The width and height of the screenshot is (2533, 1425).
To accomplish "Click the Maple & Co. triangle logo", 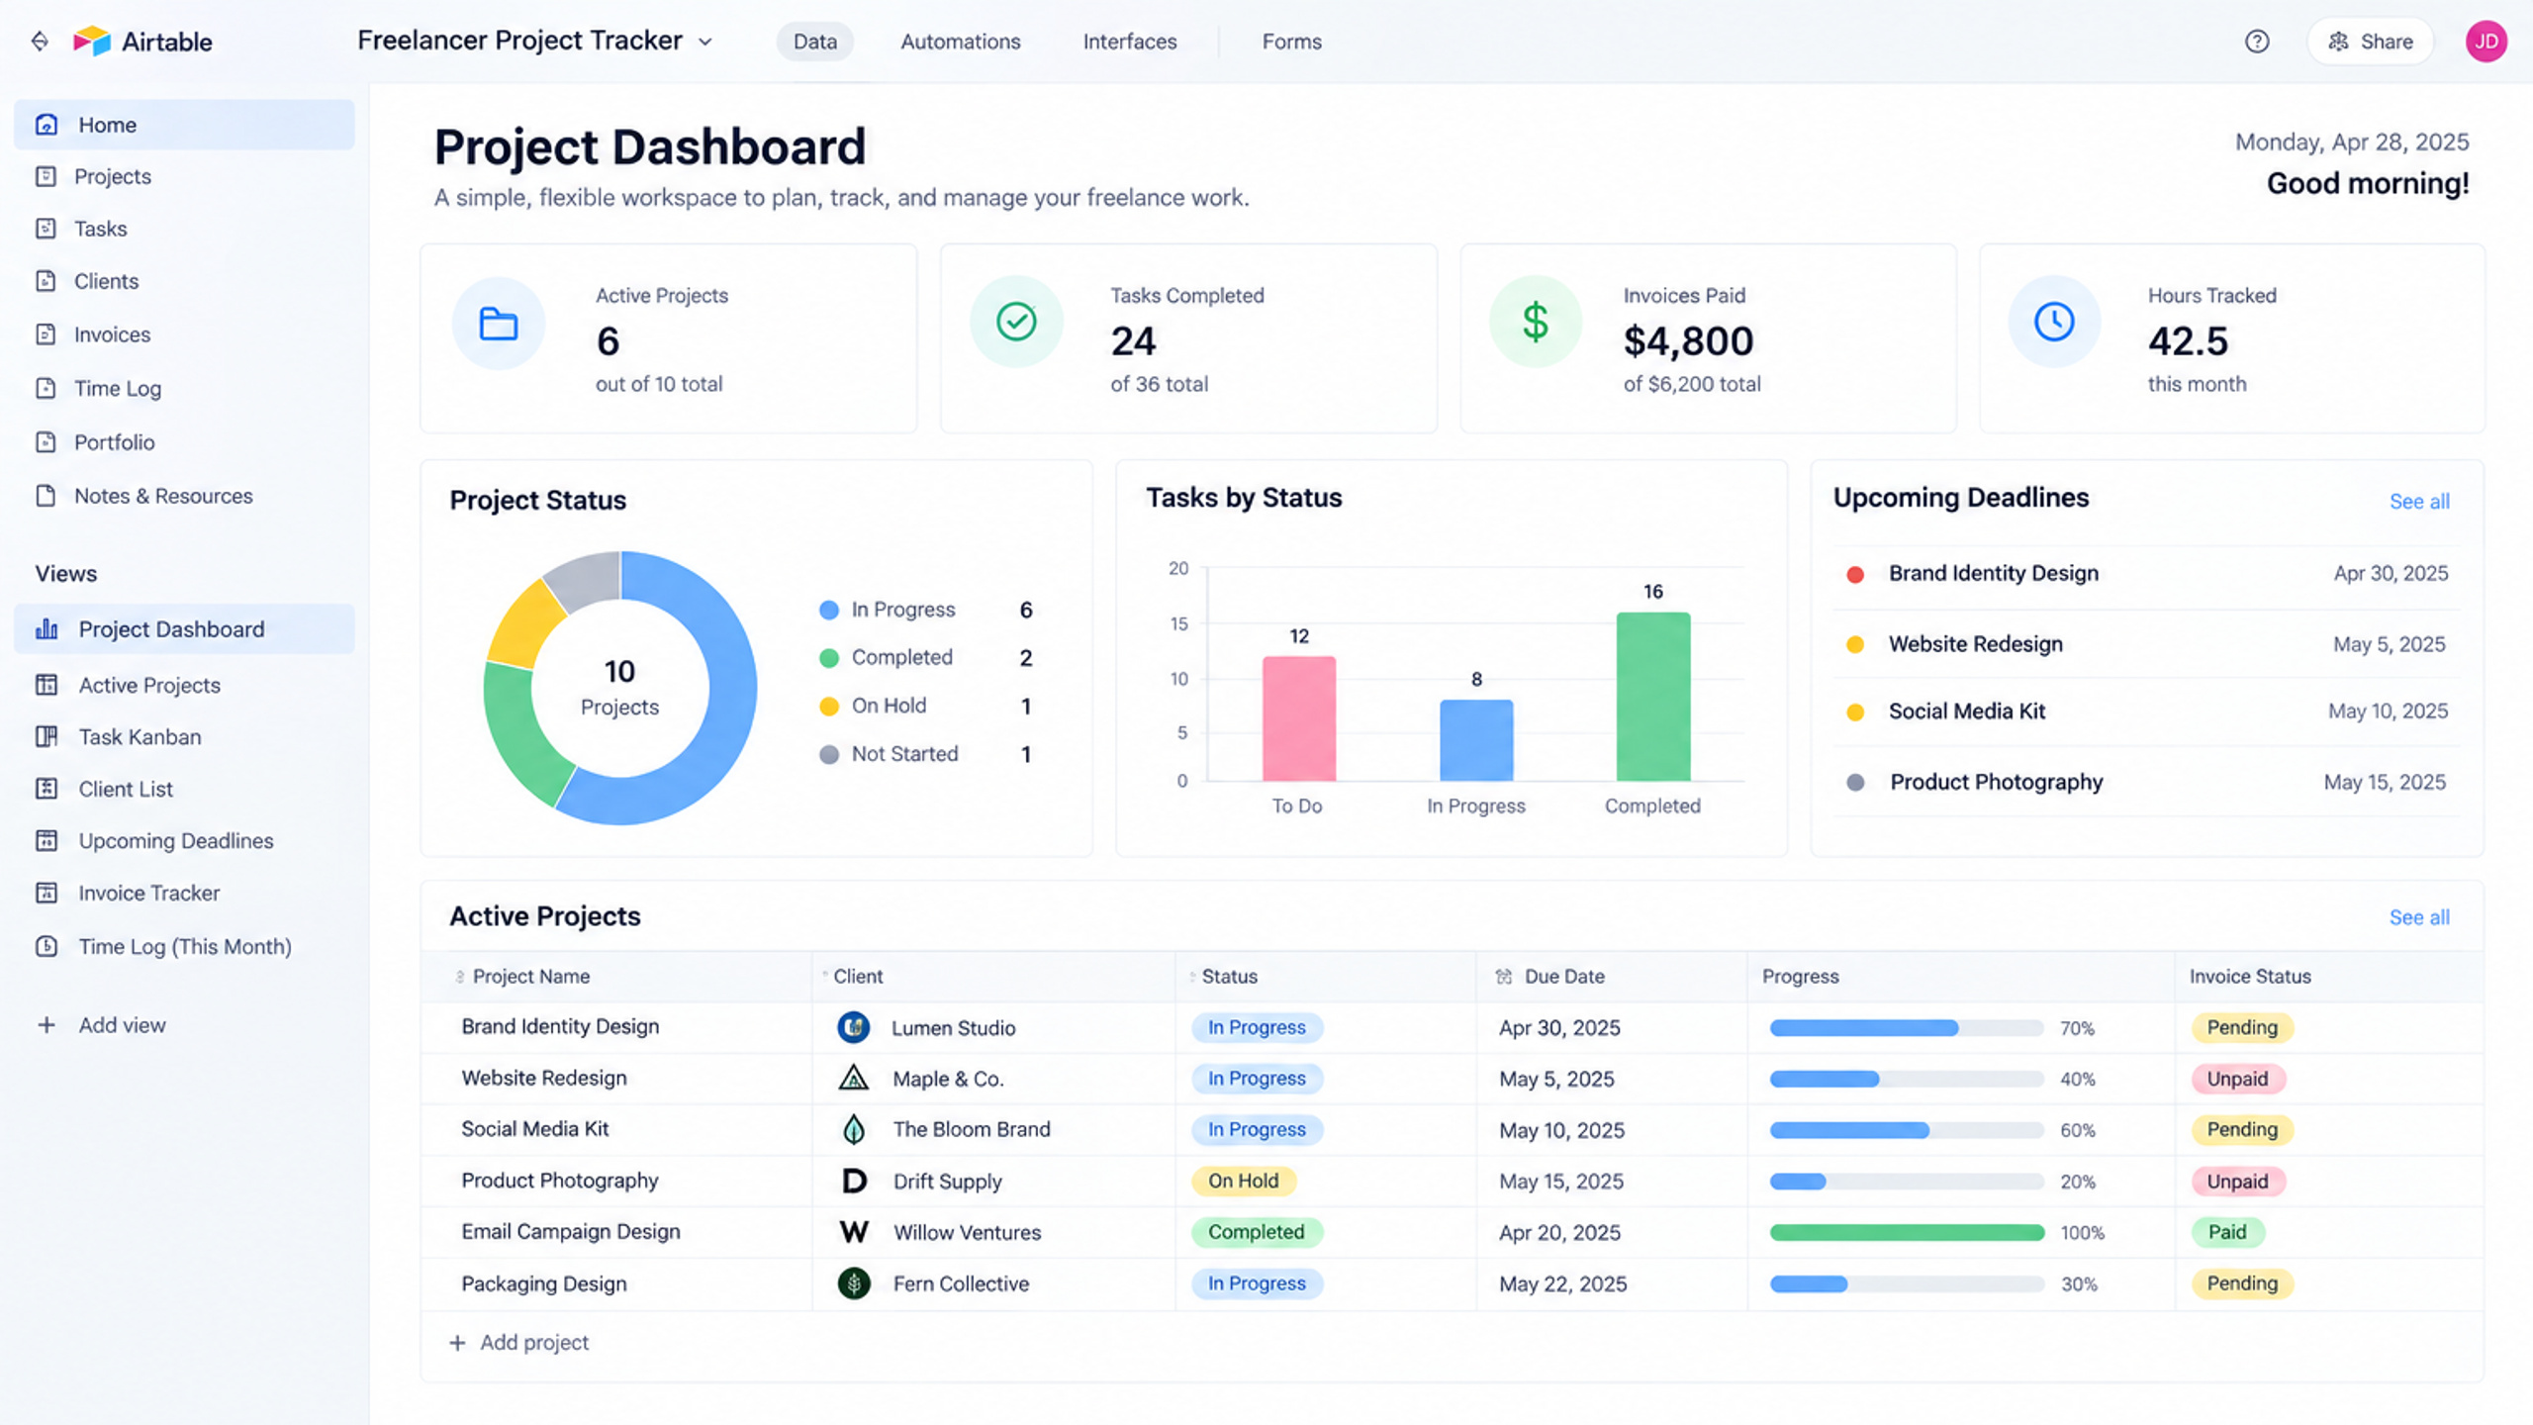I will click(854, 1078).
